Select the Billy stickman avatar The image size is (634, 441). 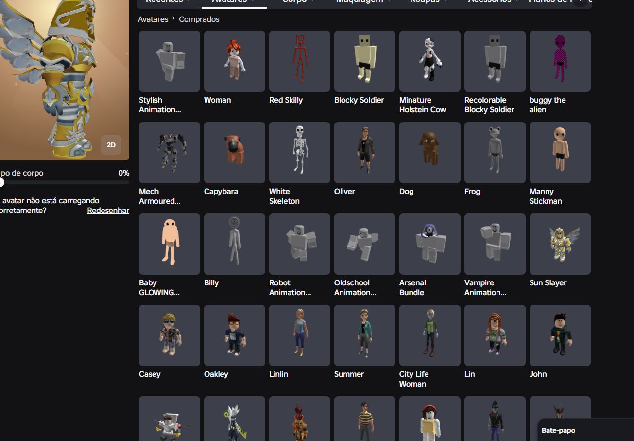pyautogui.click(x=235, y=244)
